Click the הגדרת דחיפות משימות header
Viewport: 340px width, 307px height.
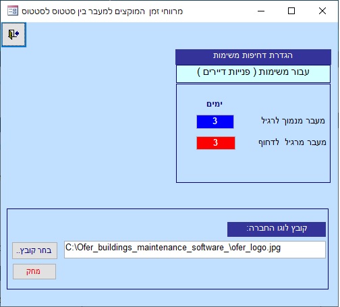tap(253, 57)
